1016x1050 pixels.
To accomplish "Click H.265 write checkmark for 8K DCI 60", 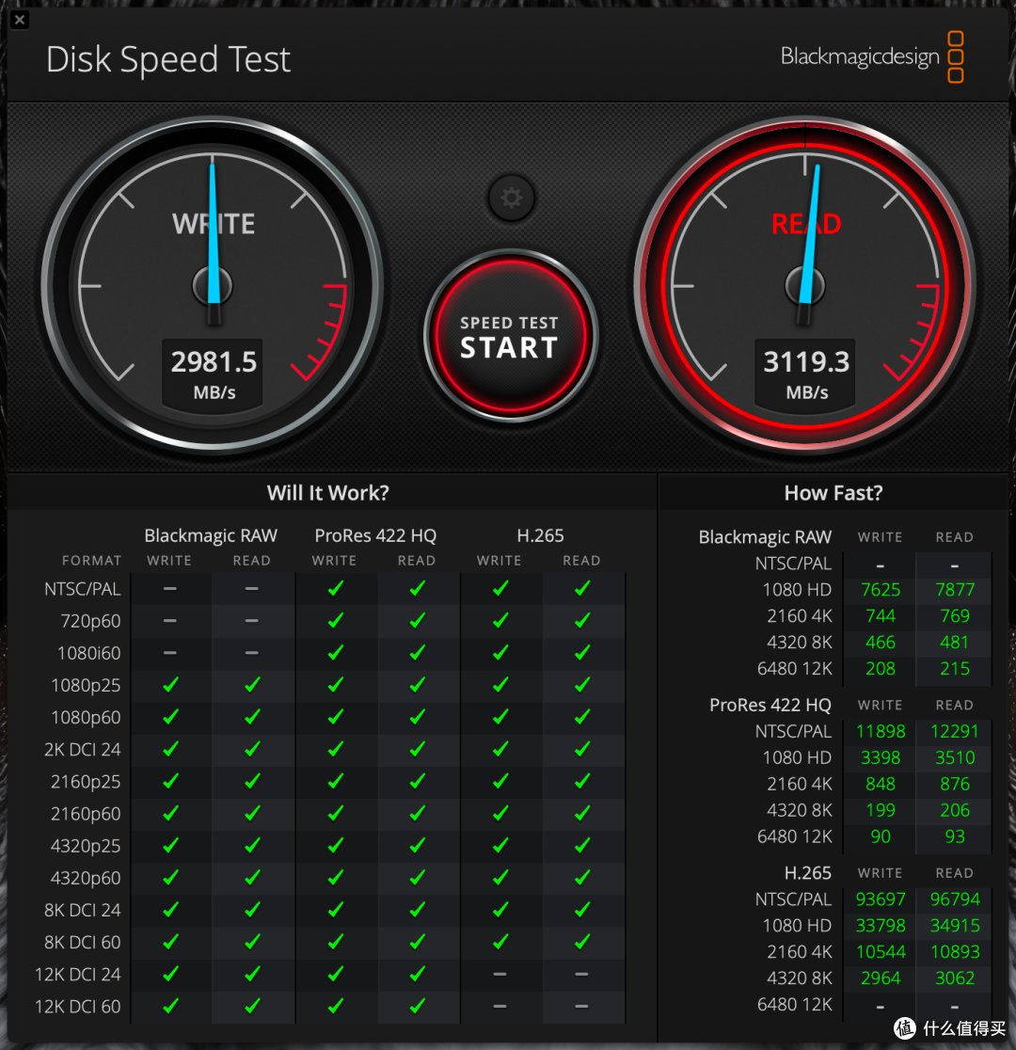I will [500, 942].
